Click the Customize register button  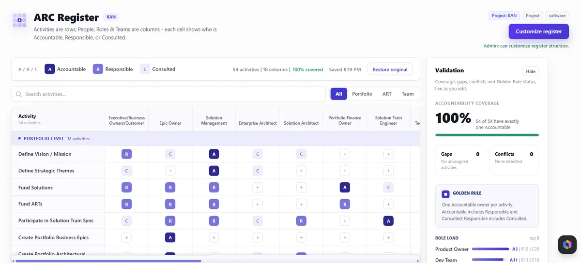click(x=538, y=31)
